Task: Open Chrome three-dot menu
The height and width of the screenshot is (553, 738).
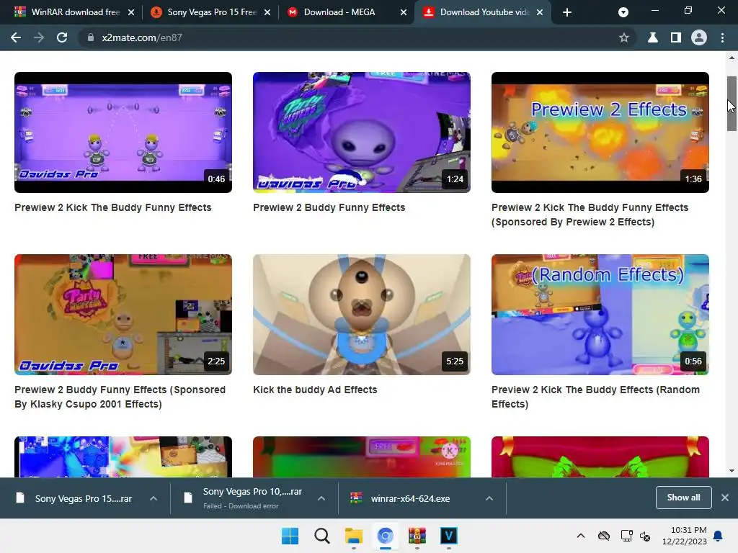Action: (x=722, y=37)
